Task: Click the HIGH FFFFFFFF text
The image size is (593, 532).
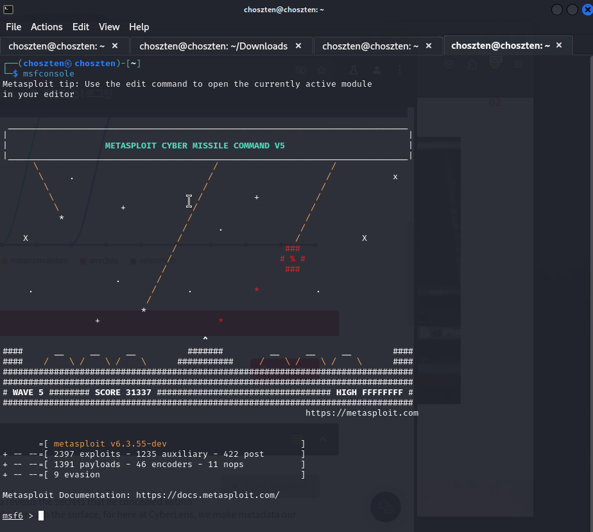Action: 370,393
